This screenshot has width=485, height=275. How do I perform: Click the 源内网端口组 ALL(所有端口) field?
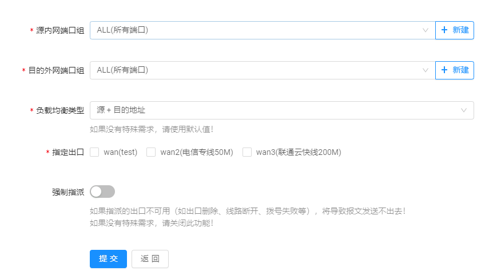[x=252, y=30]
